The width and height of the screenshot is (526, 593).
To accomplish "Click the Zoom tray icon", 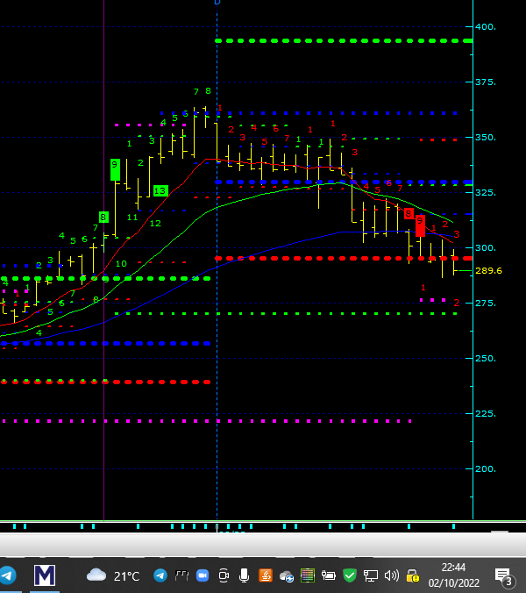I will point(203,575).
